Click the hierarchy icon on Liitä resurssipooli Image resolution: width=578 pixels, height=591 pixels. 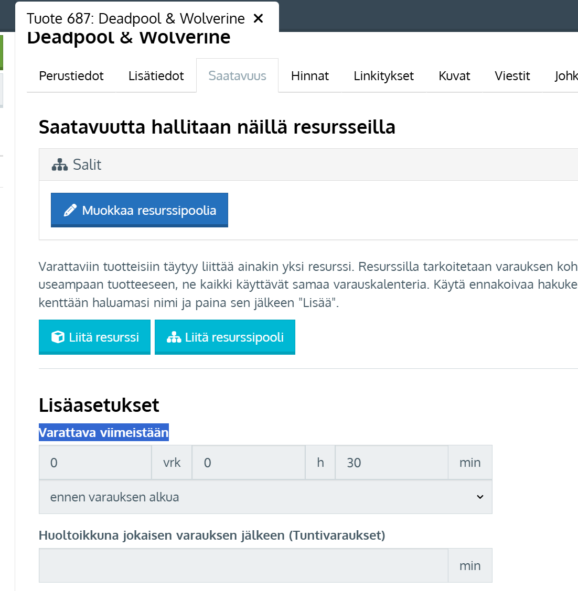click(174, 337)
